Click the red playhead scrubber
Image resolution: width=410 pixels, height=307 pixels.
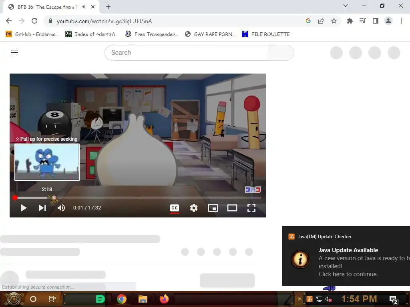(x=15, y=197)
